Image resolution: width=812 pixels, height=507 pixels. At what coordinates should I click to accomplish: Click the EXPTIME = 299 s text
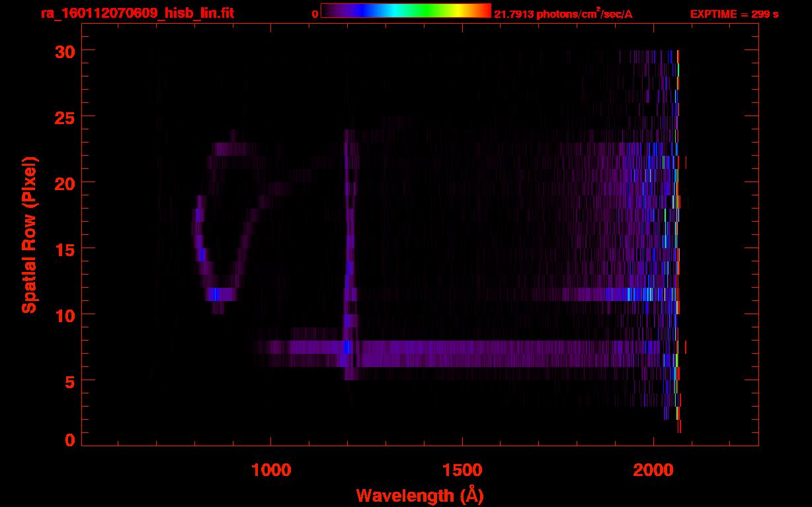pyautogui.click(x=735, y=14)
